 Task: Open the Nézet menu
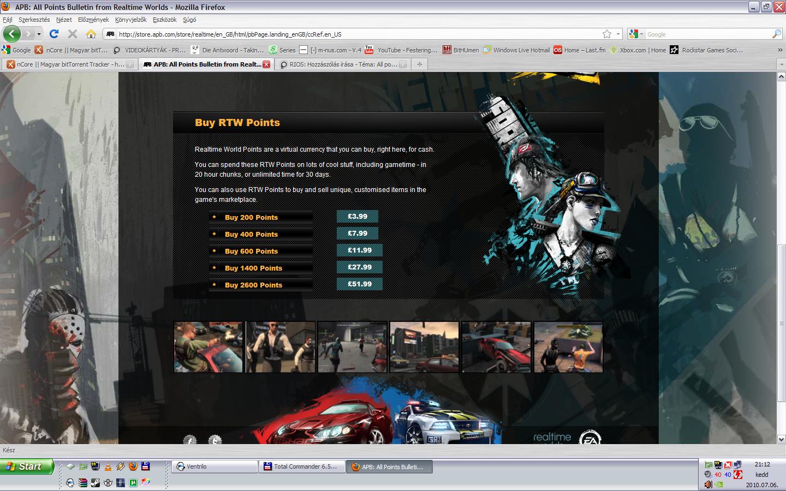pos(64,20)
